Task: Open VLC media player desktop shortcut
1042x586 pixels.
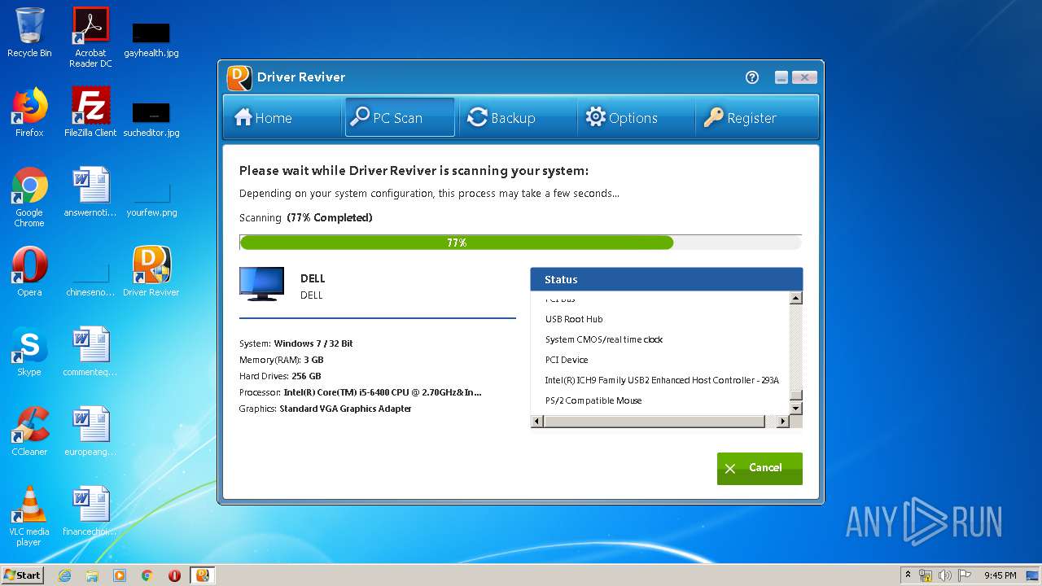Action: pos(29,516)
